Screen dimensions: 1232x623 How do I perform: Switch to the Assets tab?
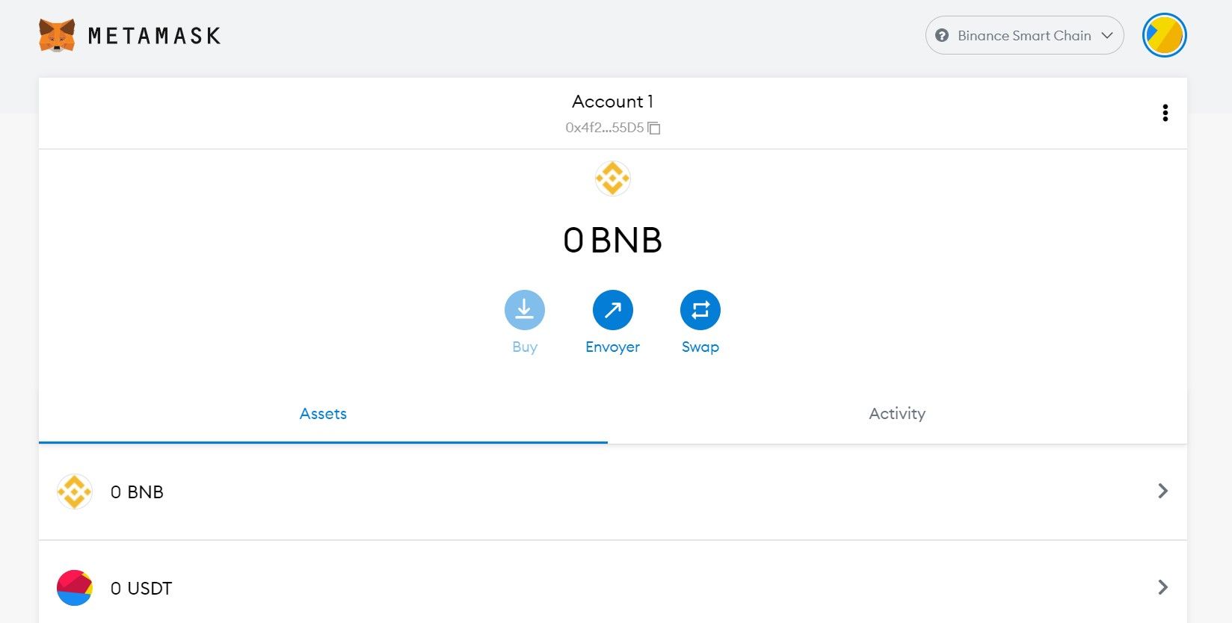(x=323, y=414)
